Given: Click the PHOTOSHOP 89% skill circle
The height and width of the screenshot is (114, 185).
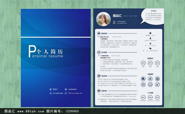Looking at the screenshot, I should click(143, 97).
